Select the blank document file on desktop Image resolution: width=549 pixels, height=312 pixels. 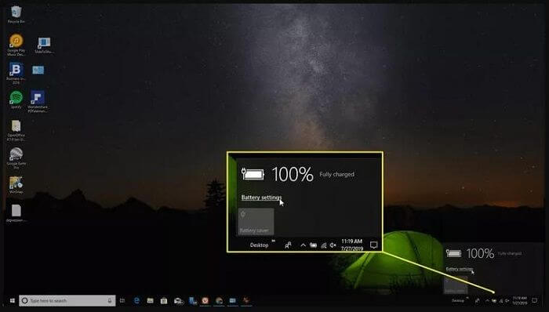pos(16,213)
